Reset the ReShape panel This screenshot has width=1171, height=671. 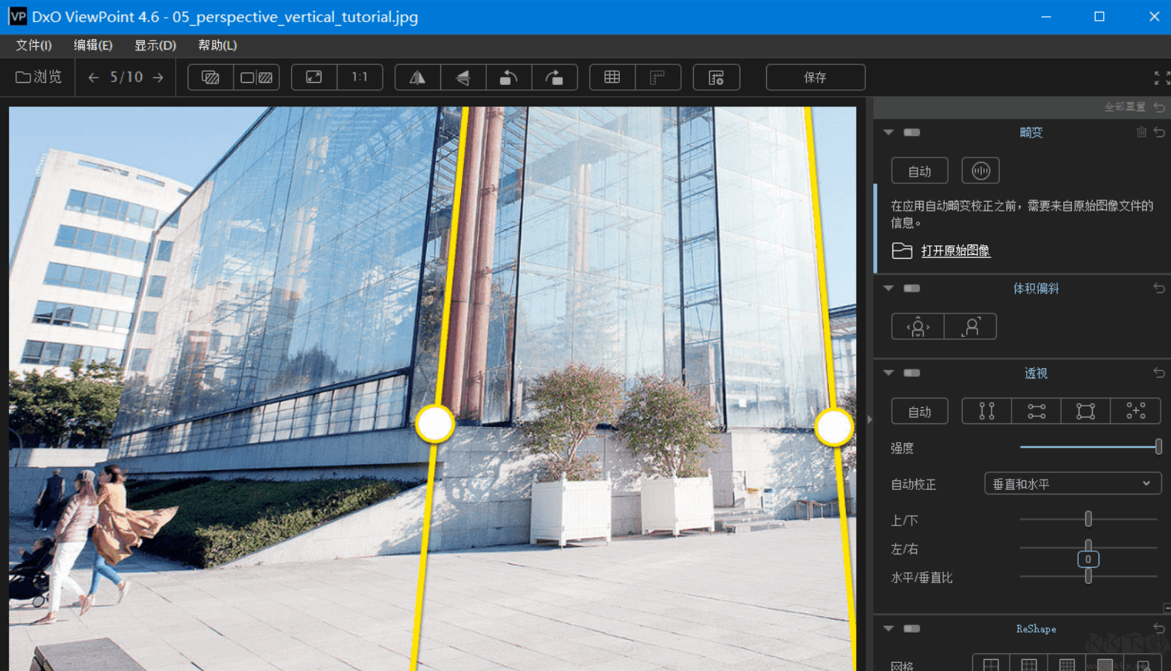pyautogui.click(x=1159, y=628)
